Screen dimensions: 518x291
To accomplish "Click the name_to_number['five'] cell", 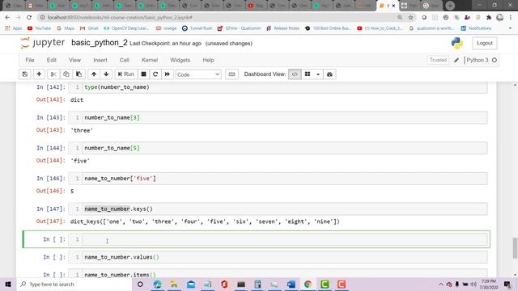I will click(x=285, y=179).
